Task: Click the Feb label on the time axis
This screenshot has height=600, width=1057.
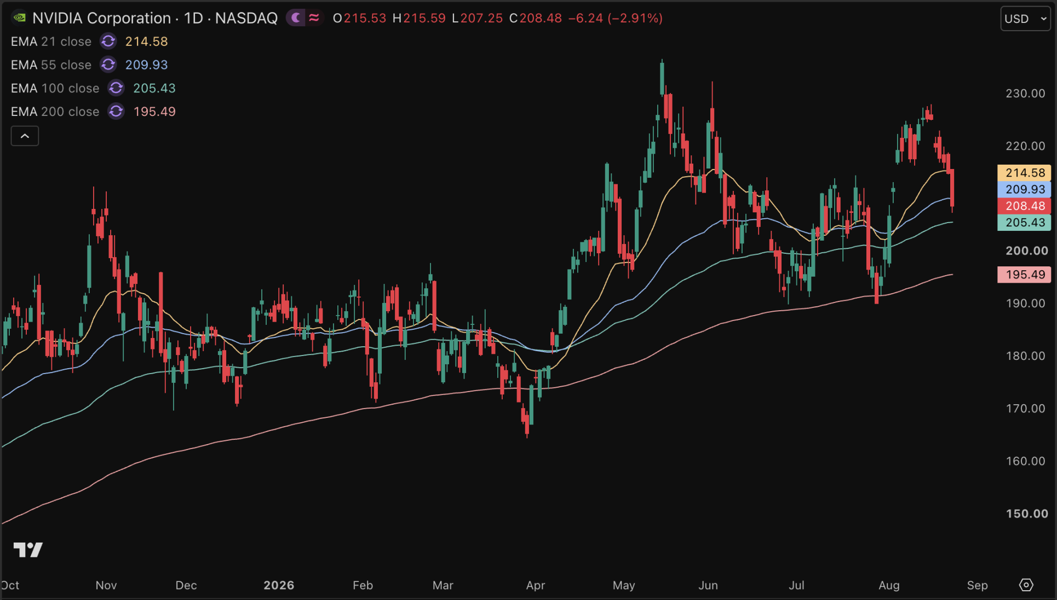Action: 363,585
